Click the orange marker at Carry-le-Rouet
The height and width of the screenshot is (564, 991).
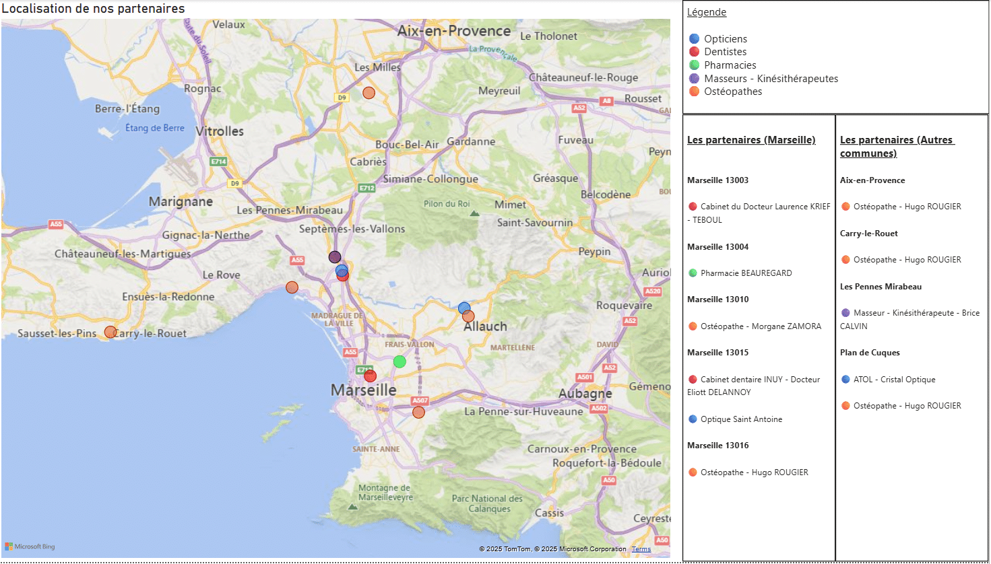pyautogui.click(x=110, y=332)
